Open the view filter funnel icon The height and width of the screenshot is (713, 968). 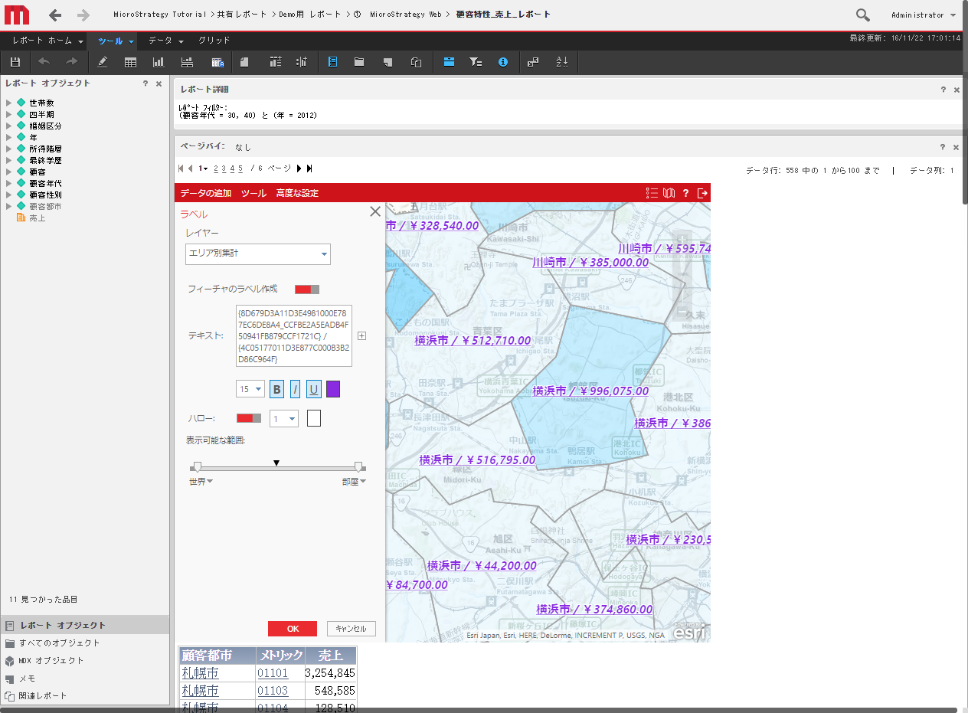point(475,62)
